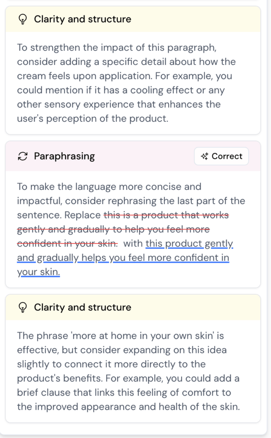Image resolution: width=271 pixels, height=438 pixels.
Task: Click the underlined word 'gradually'
Action: click(57, 258)
